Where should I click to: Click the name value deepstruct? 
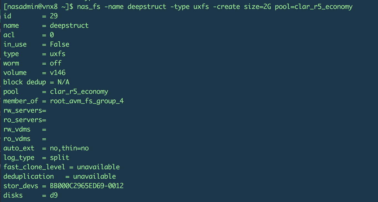tap(69, 25)
